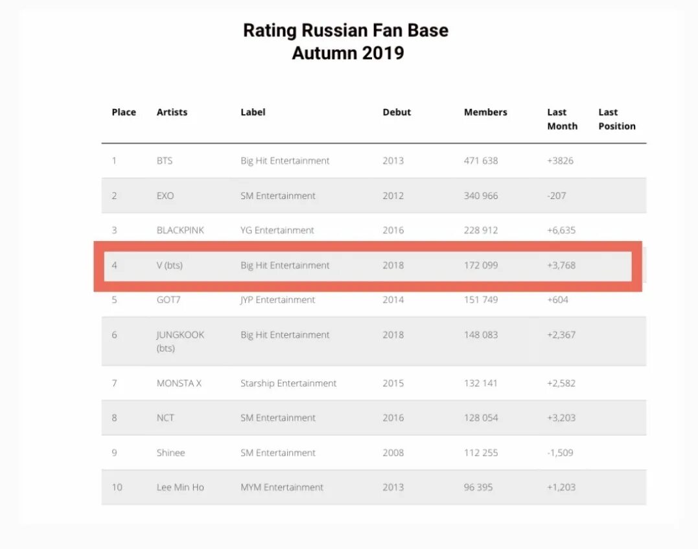Select the 471 638 members count
The height and width of the screenshot is (549, 698).
pyautogui.click(x=481, y=161)
